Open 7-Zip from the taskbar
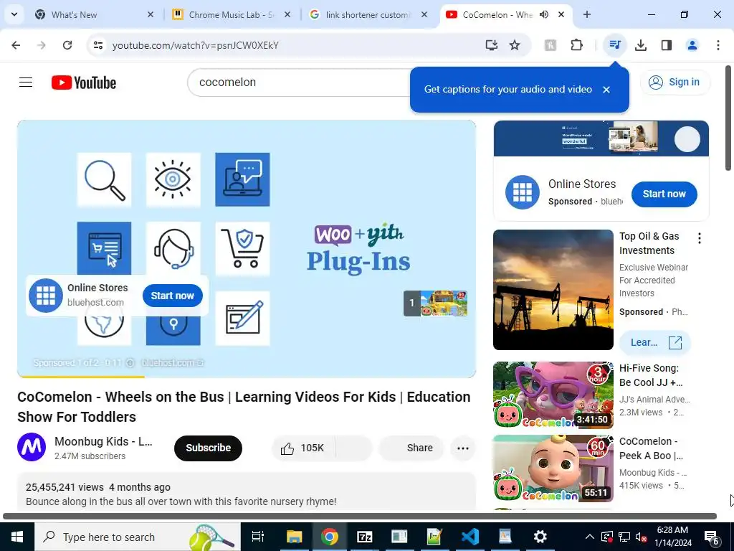The width and height of the screenshot is (734, 551). [x=365, y=537]
